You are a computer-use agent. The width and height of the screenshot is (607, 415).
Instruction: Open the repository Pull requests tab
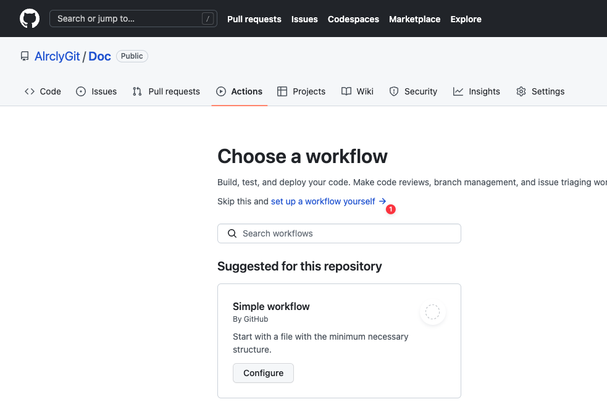pyautogui.click(x=166, y=91)
